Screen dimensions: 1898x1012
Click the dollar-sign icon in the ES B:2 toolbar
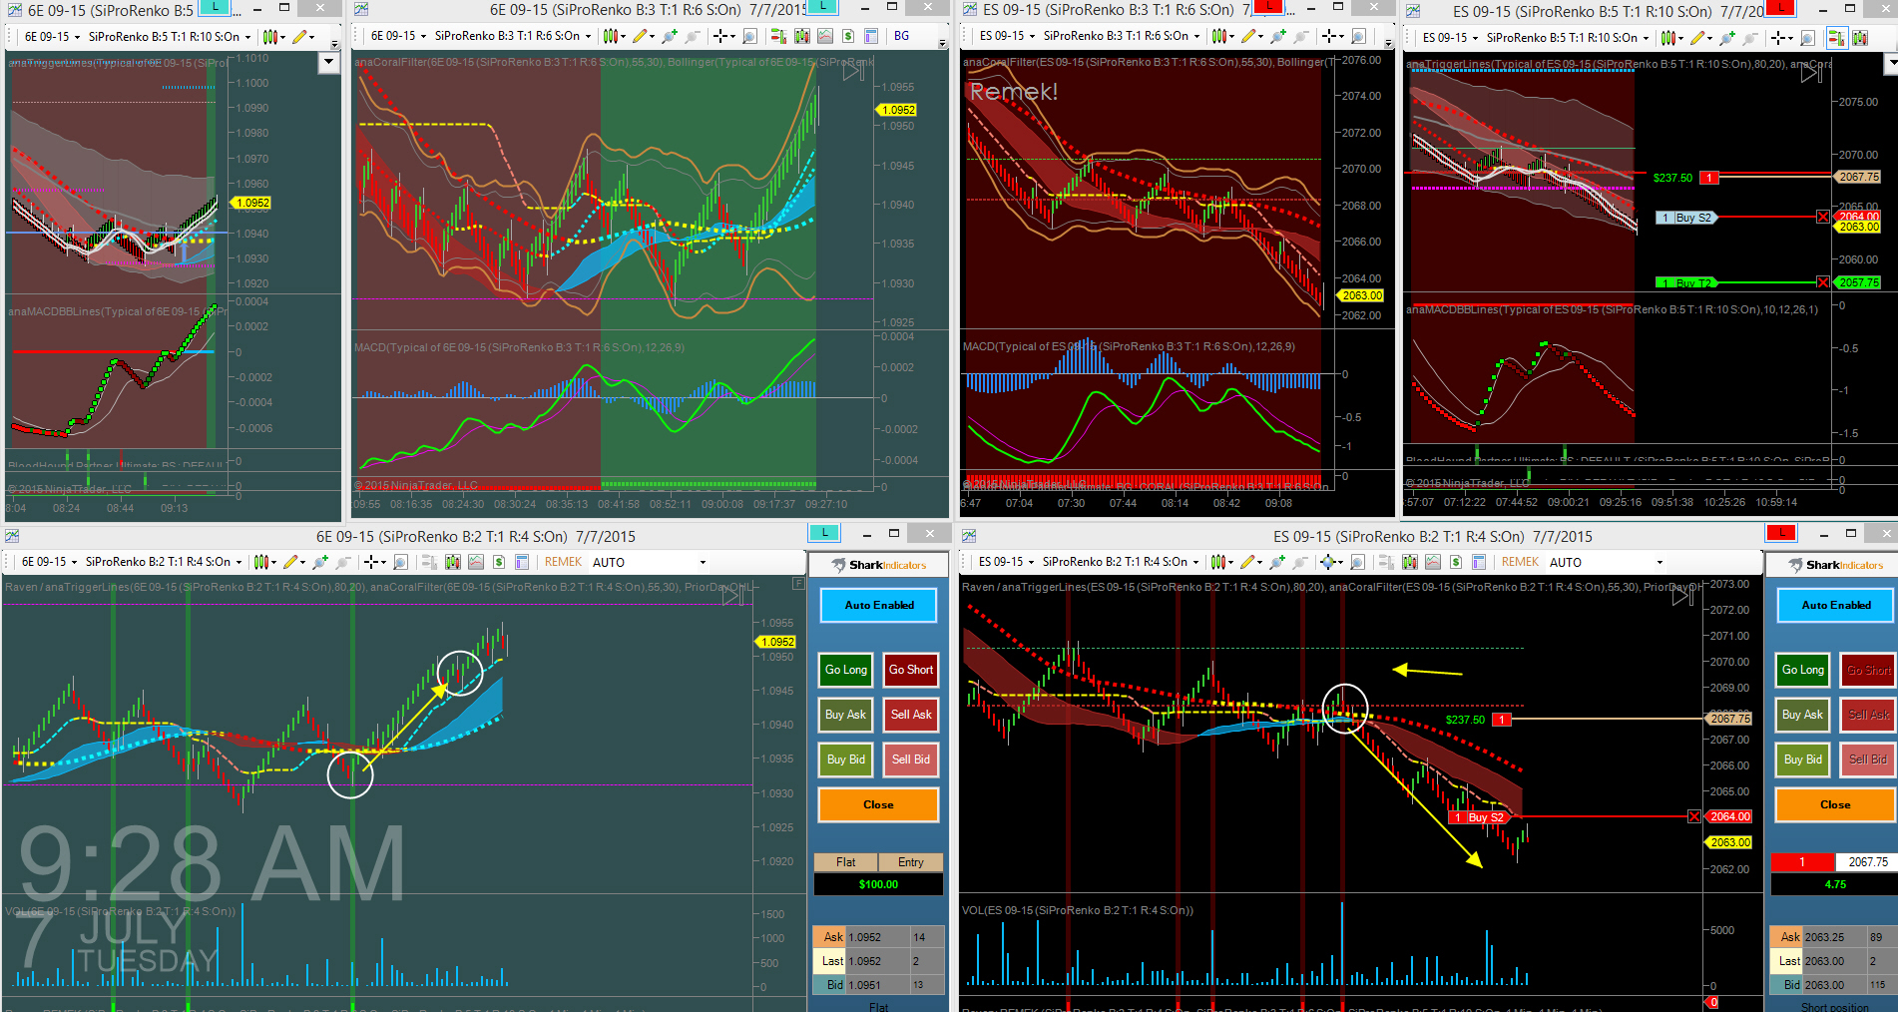click(x=1456, y=562)
